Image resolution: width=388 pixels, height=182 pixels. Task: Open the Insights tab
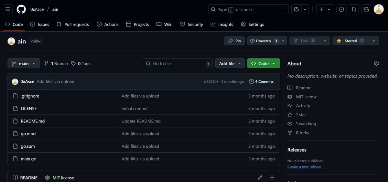click(x=222, y=24)
